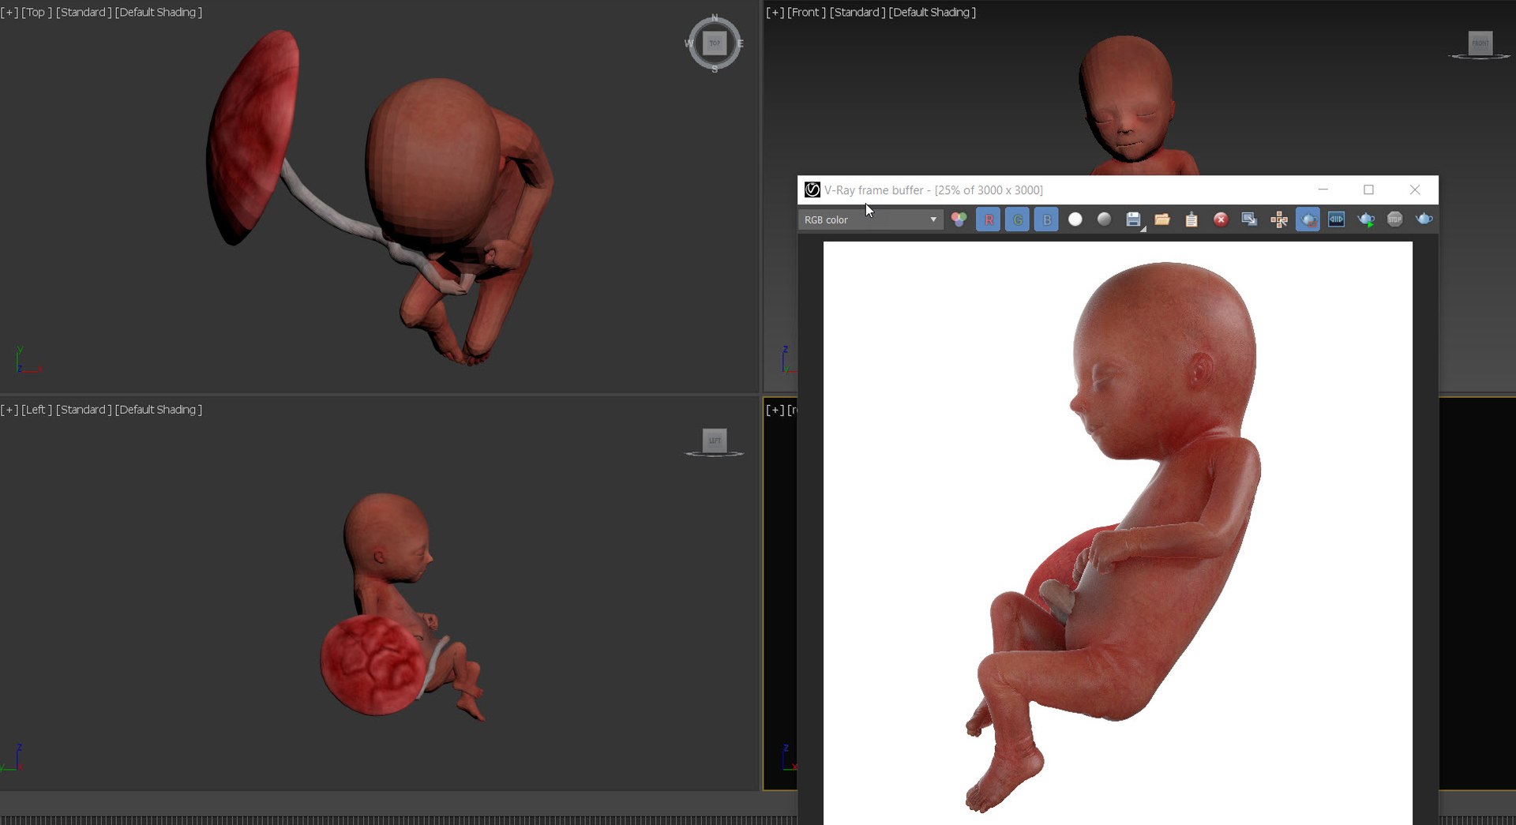Click the TOP face of the Top viewport ViewCube
This screenshot has height=825, width=1516.
[715, 43]
